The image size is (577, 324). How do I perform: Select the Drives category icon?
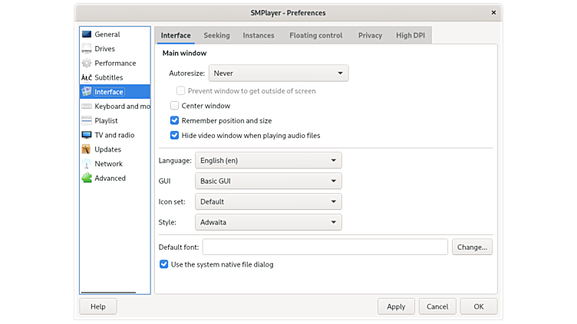coord(87,49)
